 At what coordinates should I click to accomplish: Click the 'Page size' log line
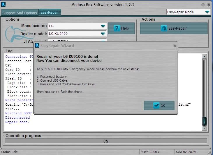19,83
